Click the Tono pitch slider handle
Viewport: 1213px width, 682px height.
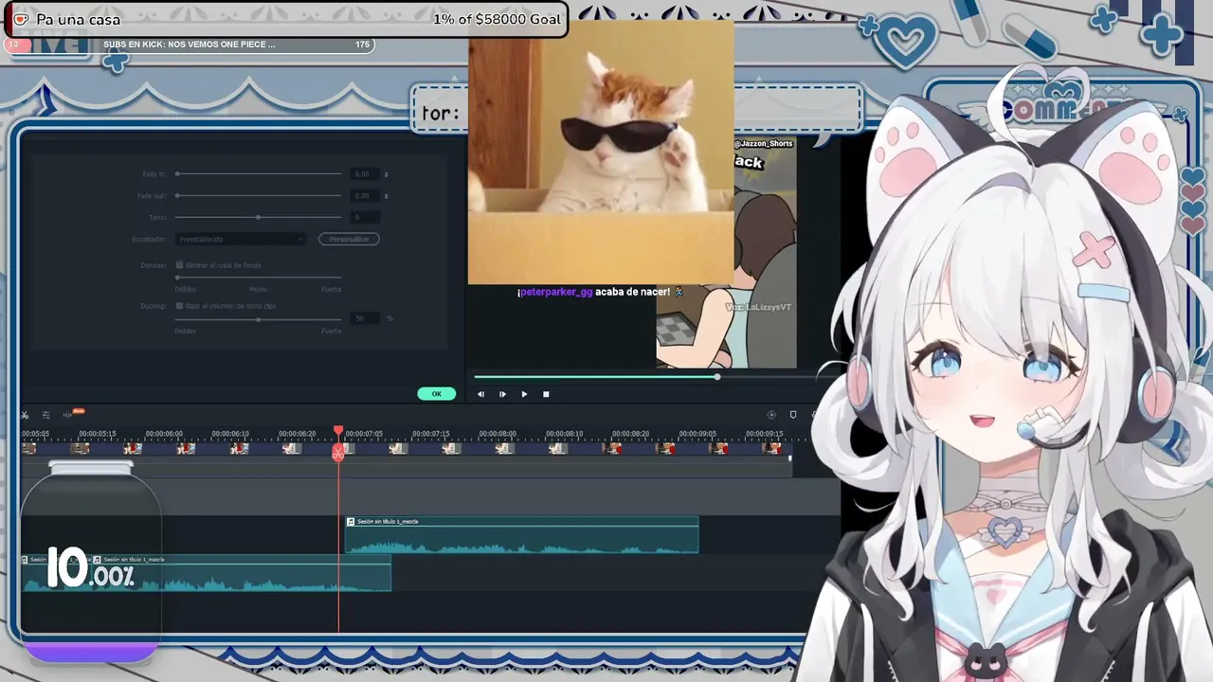pos(258,217)
